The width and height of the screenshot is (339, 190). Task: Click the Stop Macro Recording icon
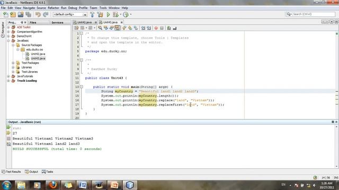coord(162,28)
